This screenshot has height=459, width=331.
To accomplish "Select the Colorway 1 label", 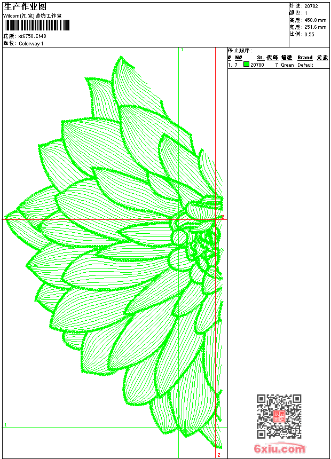I will tap(31, 44).
